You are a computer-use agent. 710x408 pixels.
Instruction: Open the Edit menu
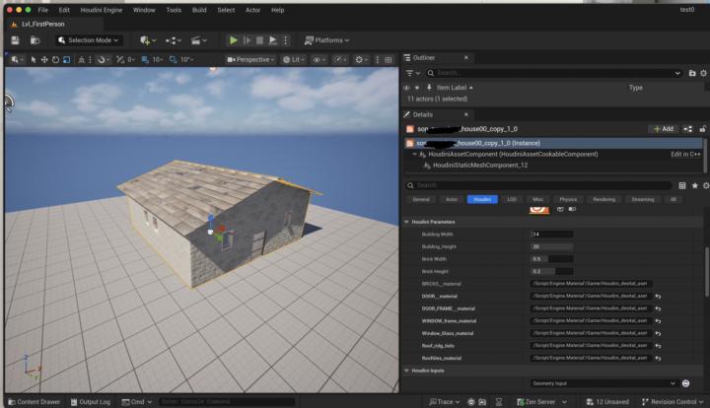64,10
